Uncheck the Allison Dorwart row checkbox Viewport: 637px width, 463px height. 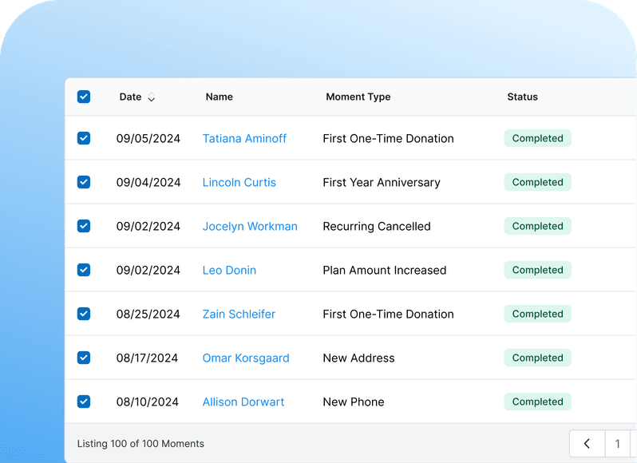[x=84, y=402]
